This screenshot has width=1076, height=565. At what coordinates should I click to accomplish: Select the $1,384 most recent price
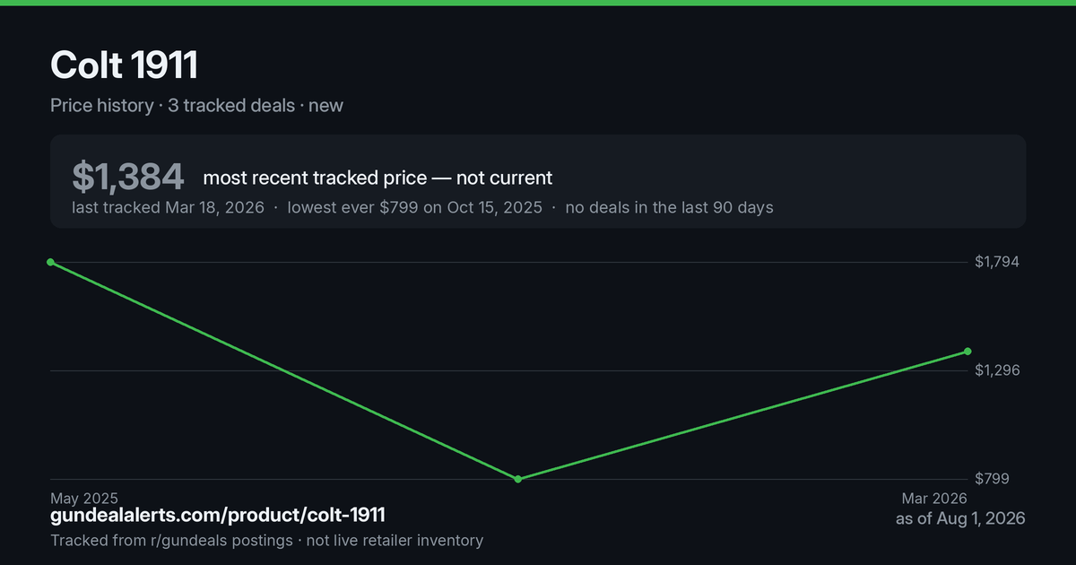pos(128,177)
